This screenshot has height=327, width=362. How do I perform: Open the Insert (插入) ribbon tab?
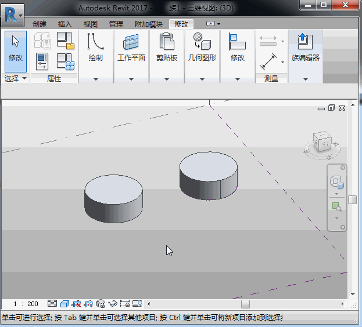(x=65, y=24)
